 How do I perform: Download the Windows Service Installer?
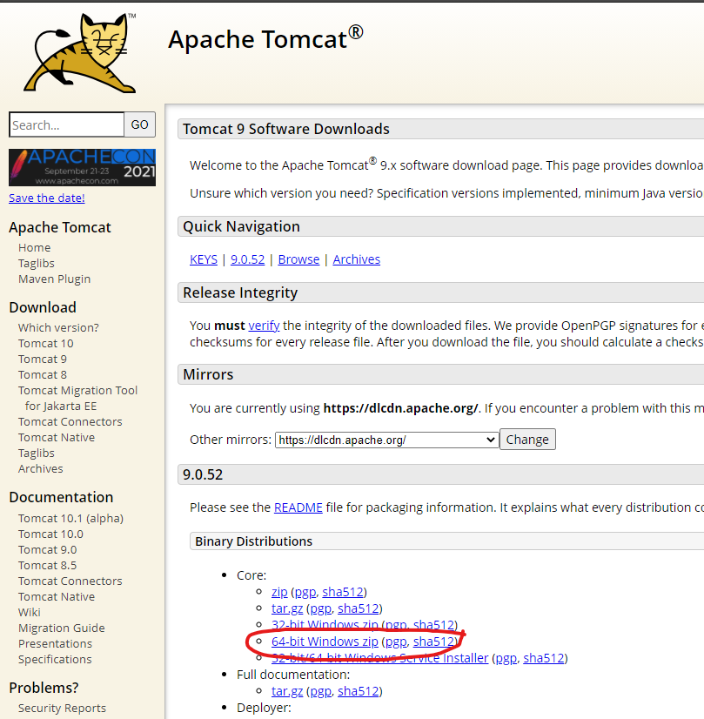(x=380, y=658)
